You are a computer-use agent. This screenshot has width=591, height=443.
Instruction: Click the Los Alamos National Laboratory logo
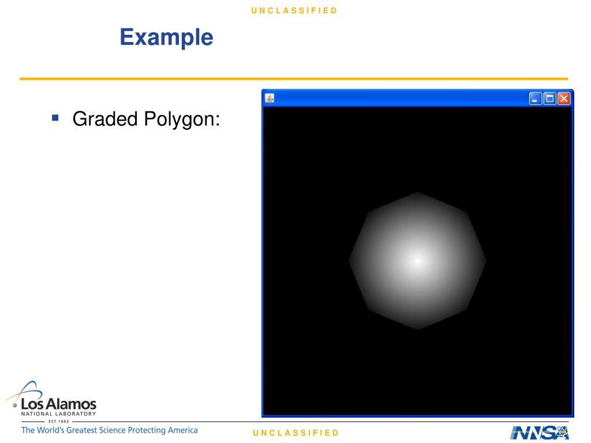[51, 401]
